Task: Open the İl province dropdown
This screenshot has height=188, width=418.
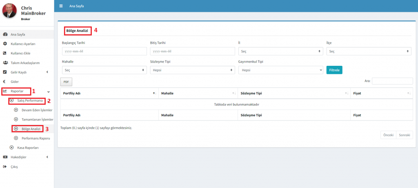Action: click(x=280, y=51)
